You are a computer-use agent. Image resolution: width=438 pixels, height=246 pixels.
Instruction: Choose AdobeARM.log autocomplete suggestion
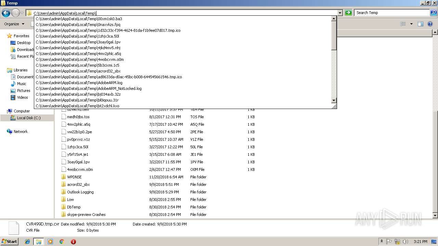click(183, 83)
